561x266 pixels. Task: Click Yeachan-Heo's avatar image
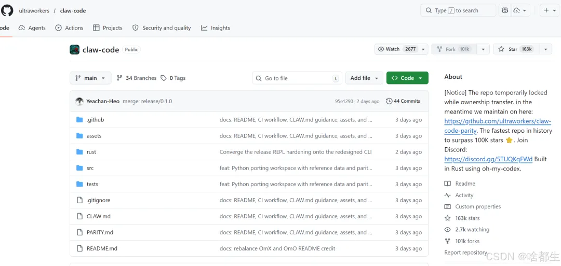79,102
